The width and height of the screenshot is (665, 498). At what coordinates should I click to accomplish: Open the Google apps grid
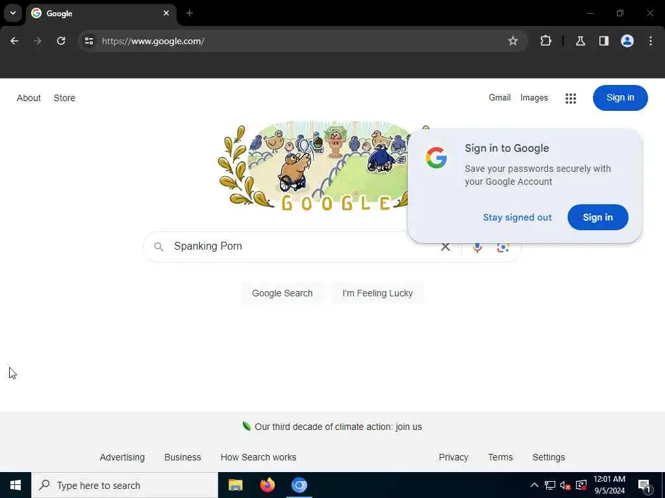pyautogui.click(x=571, y=99)
